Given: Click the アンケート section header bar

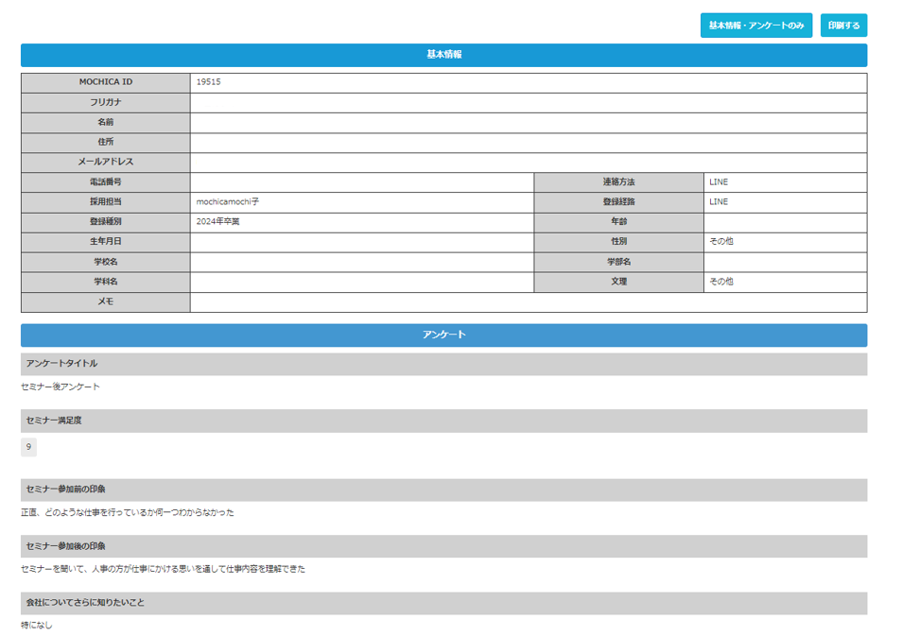Looking at the screenshot, I should click(x=443, y=335).
